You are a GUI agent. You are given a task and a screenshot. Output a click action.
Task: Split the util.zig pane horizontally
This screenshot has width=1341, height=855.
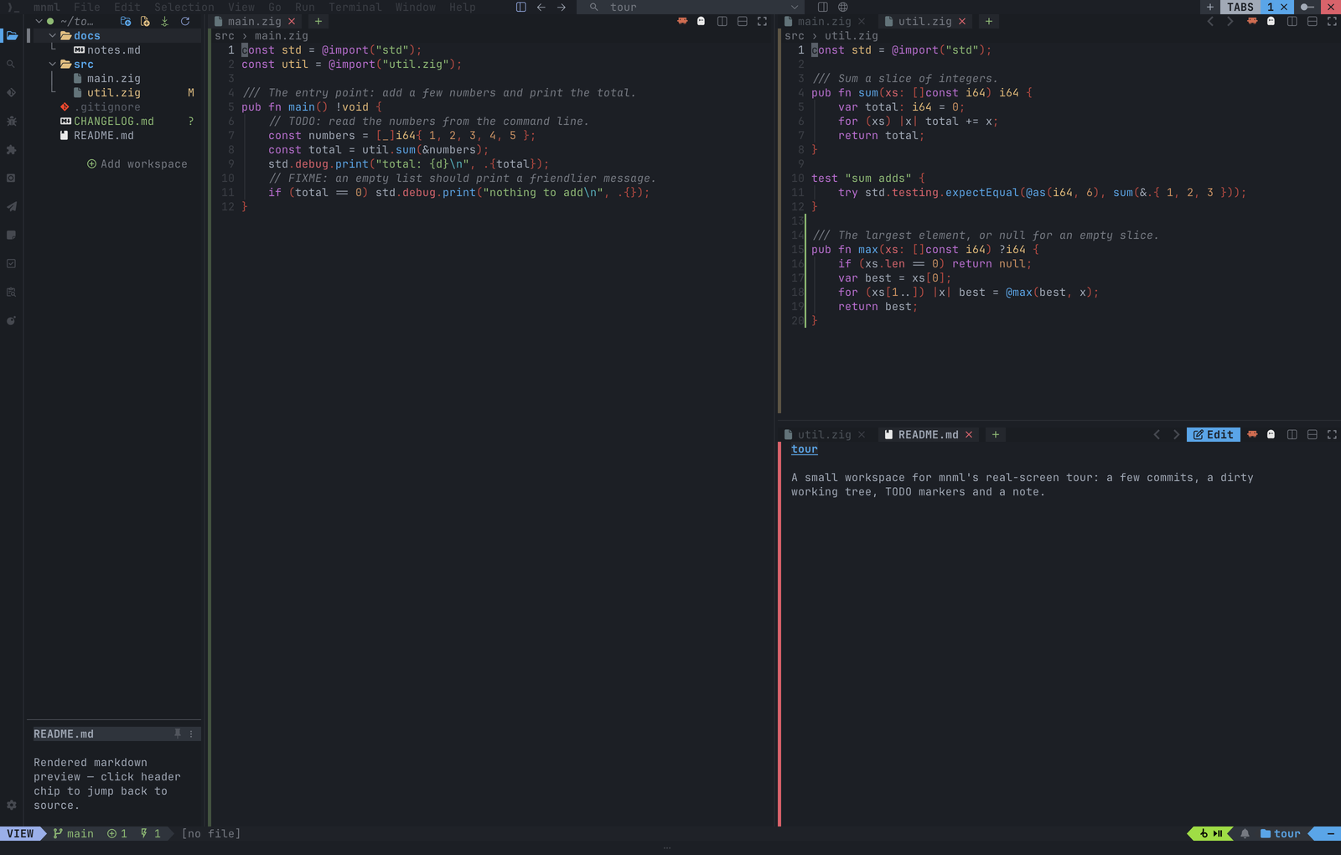click(1313, 22)
